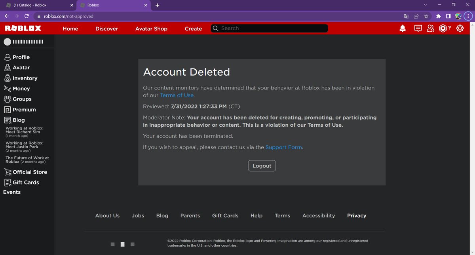Select Create in the navigation bar
This screenshot has height=255, width=475.
click(x=193, y=29)
